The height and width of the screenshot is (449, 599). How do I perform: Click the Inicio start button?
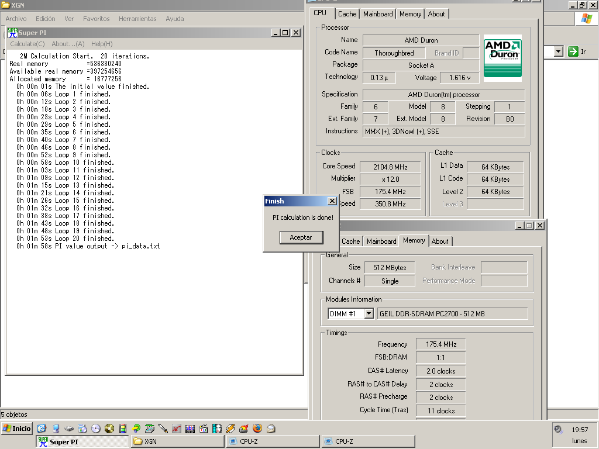pyautogui.click(x=17, y=429)
